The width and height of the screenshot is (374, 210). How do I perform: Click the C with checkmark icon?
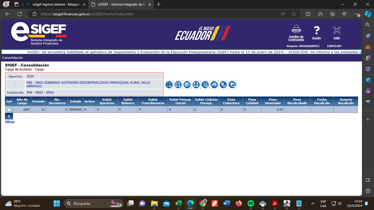click(223, 85)
